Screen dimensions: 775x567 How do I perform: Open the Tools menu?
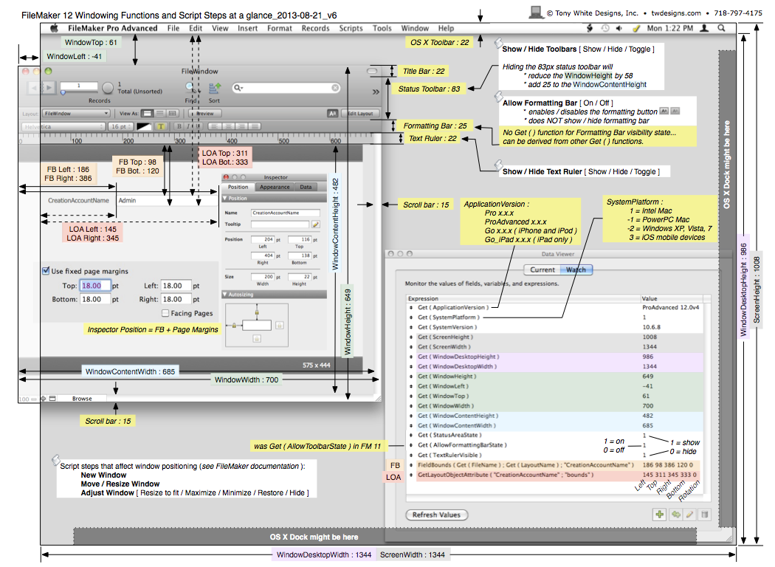[382, 28]
